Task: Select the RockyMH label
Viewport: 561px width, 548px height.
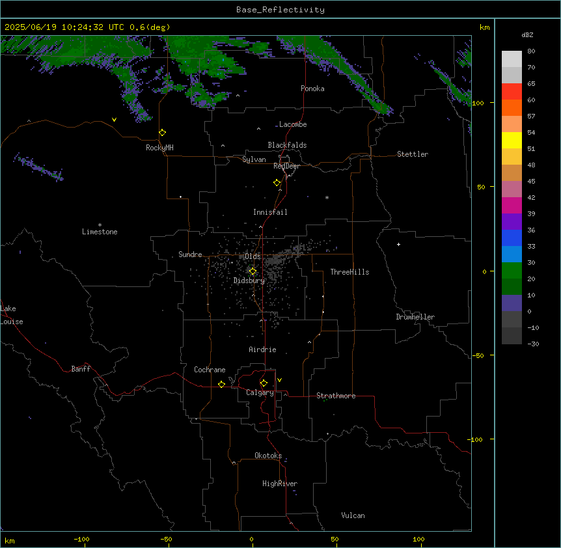Action: click(x=159, y=148)
